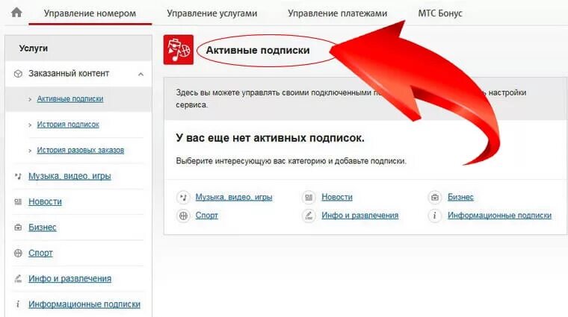Click the briefcase icon beside Бизнес in content area
This screenshot has width=568, height=317.
[x=435, y=198]
